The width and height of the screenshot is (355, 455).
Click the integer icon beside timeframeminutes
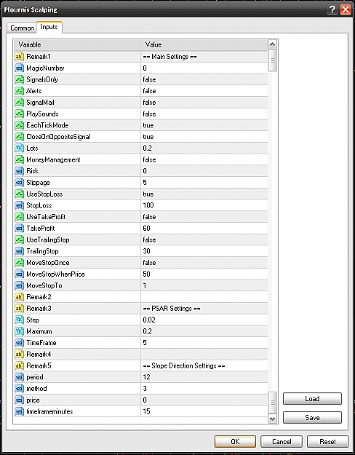coord(19,411)
